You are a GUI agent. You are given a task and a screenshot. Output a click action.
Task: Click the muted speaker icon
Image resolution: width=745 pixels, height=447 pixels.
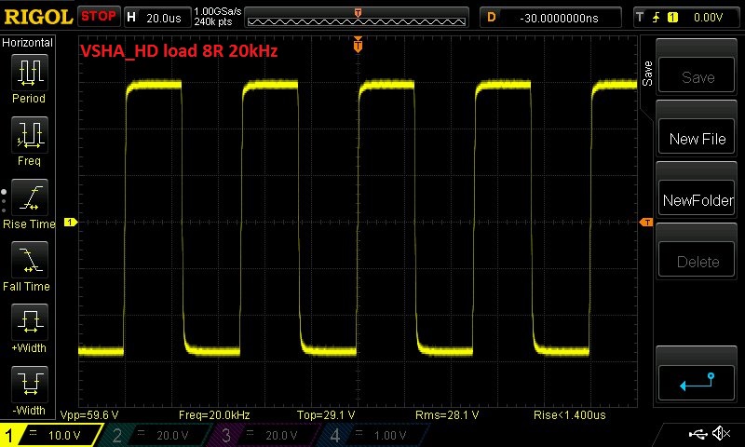pos(721,433)
